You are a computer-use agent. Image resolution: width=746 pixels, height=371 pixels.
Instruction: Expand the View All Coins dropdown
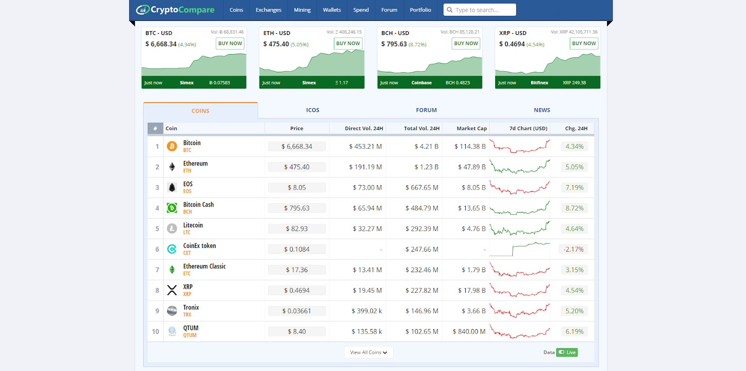tap(368, 352)
